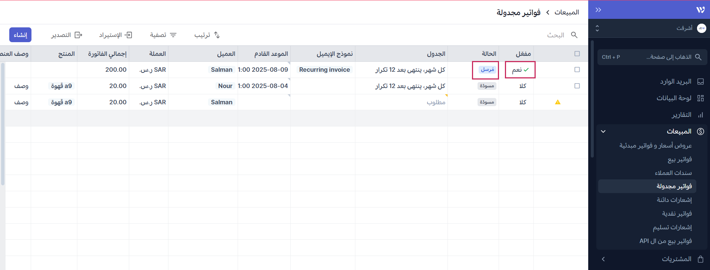710x270 pixels.
Task: Click the yellow warning triangle icon
Action: click(557, 102)
